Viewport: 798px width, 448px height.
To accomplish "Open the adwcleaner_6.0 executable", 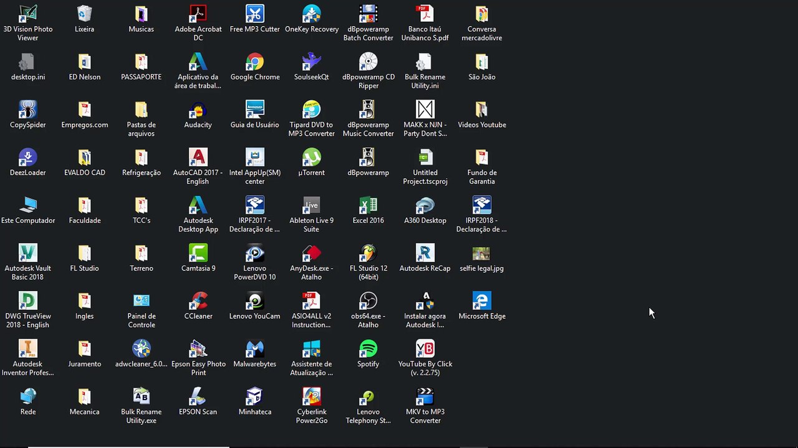I will 142,350.
